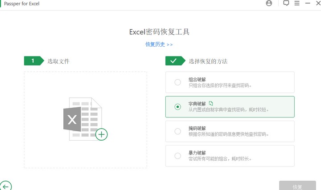
Task: Go back with the left arrow button
Action: [5, 186]
